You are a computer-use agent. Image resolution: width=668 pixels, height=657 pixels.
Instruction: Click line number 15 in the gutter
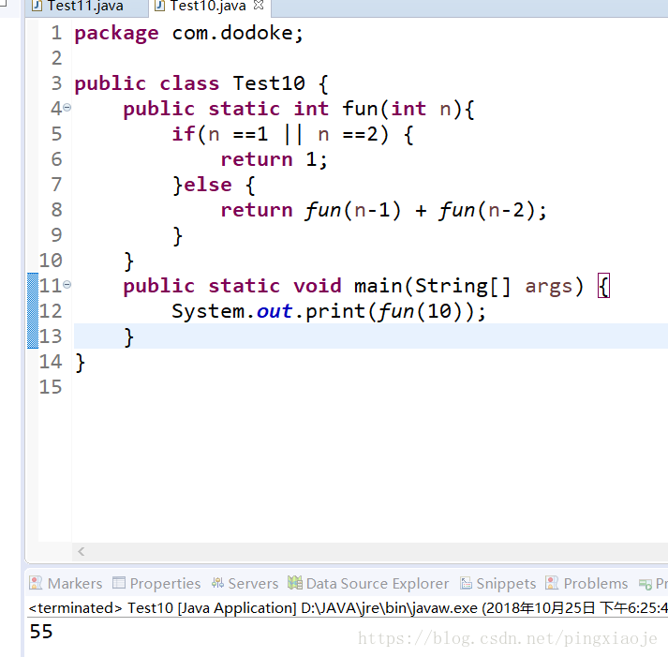[51, 387]
